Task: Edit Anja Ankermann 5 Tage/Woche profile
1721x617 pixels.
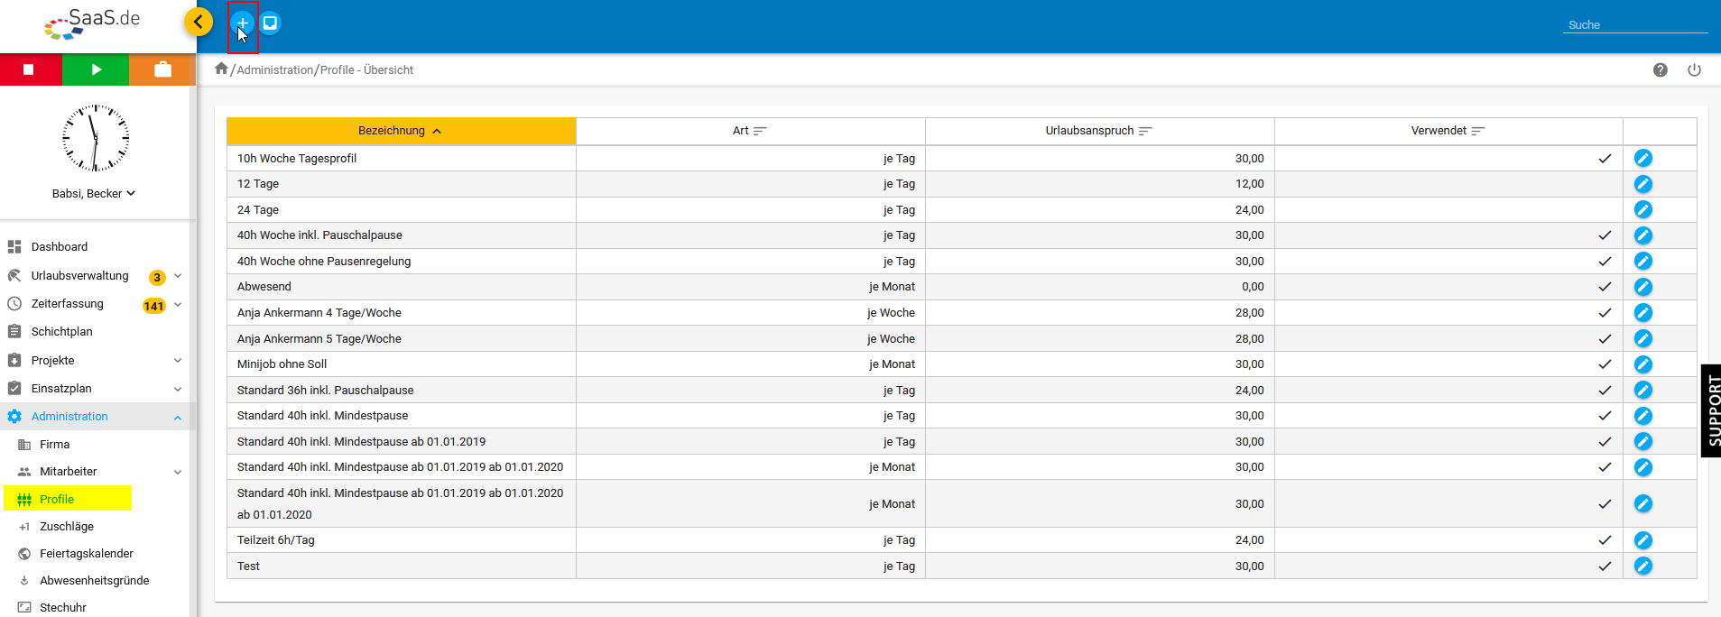Action: click(1642, 338)
